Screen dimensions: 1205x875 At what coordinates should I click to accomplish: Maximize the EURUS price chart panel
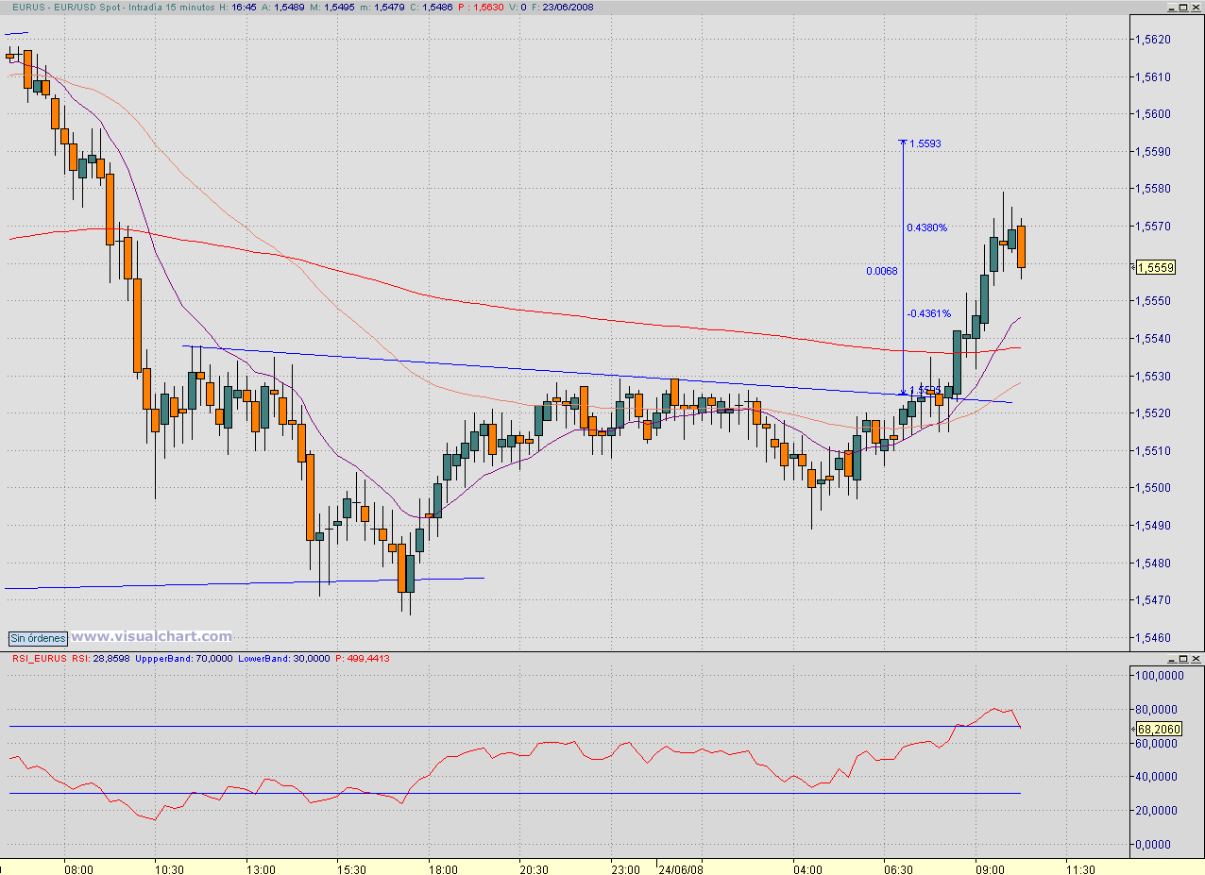[1181, 6]
